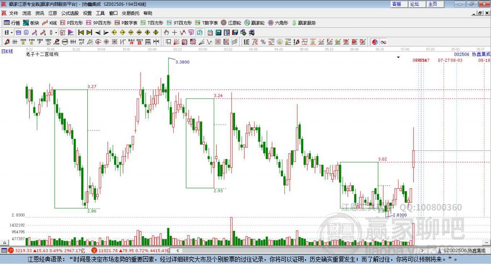This screenshot has height=264, width=491.
Task: Toggle the infinity symbol icon
Action: click(383, 42)
